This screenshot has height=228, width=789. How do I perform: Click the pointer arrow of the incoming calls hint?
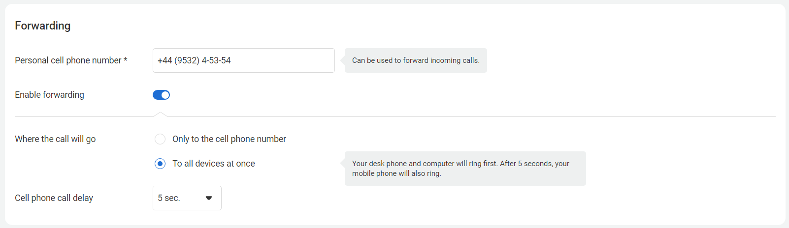click(x=343, y=60)
